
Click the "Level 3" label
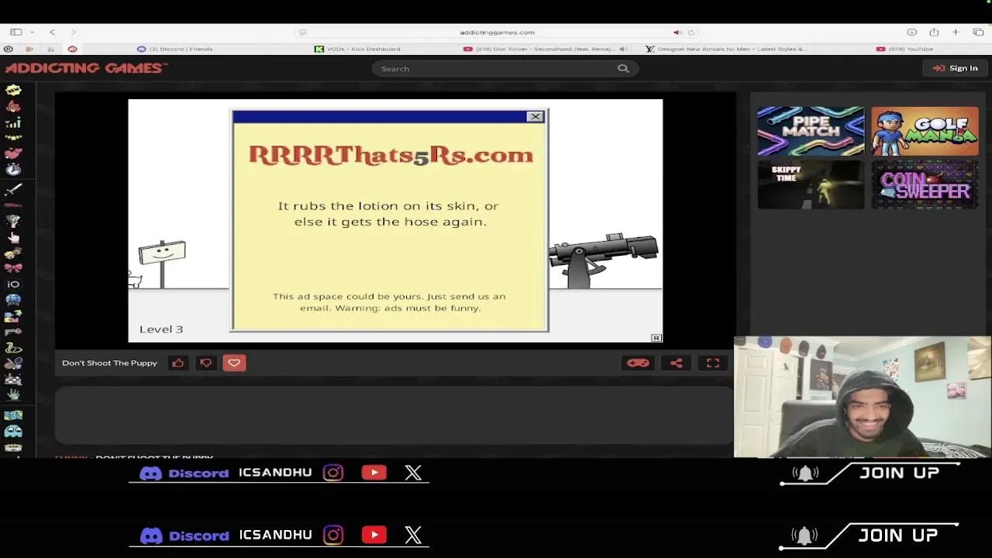tap(161, 329)
